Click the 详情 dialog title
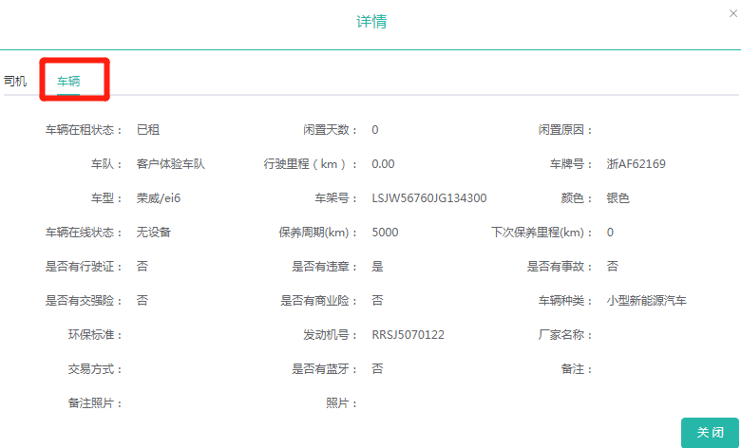Viewport: 741px width, 448px height. coord(371,22)
